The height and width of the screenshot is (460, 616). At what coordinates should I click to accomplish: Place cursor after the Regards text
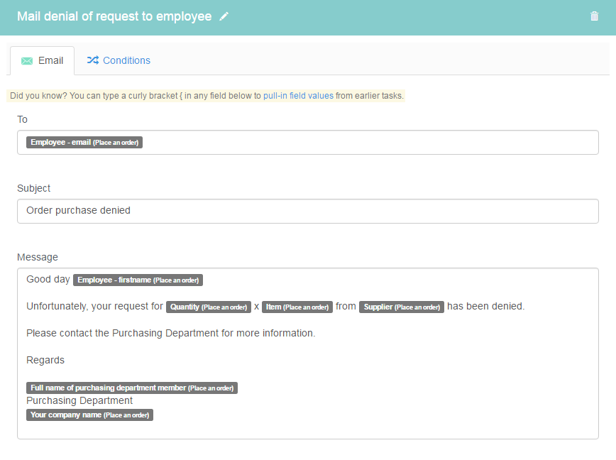pos(65,360)
